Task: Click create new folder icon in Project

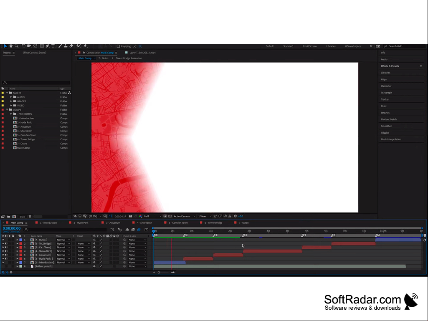Action: point(9,217)
